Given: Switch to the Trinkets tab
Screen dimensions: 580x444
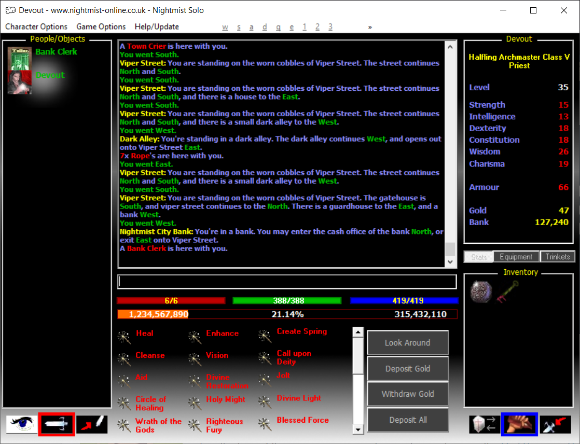Looking at the screenshot, I should pyautogui.click(x=558, y=257).
